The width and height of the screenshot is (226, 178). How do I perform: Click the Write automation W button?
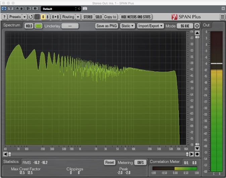coord(22,8)
